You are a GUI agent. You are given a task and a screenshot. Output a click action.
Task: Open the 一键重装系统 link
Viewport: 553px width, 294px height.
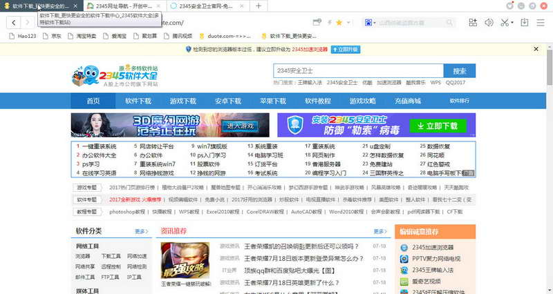coord(99,146)
